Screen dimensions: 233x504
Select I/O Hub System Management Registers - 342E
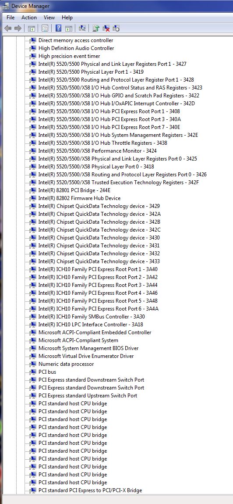click(118, 135)
